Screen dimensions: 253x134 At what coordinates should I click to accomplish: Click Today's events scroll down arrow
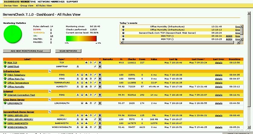click(x=241, y=39)
